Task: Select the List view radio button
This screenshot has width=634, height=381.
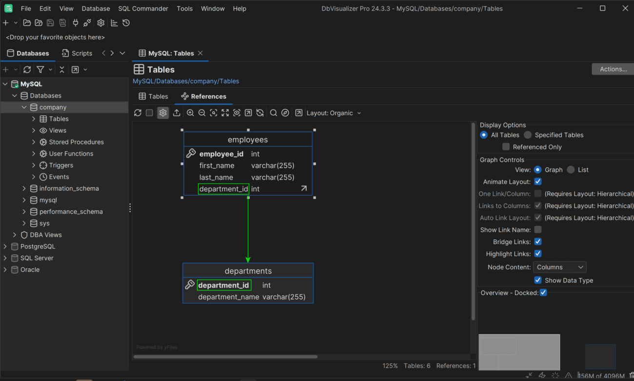Action: tap(571, 170)
